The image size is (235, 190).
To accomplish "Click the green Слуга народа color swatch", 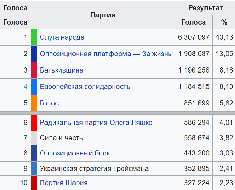I will tap(34, 37).
